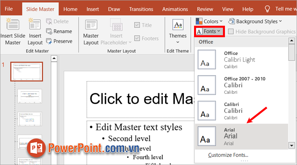Switch to the Transitions tab
This screenshot has height=165, width=297.
click(141, 9)
